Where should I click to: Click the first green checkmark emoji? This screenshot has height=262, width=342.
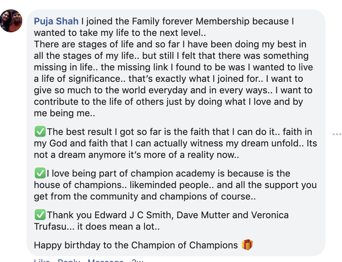click(x=40, y=132)
